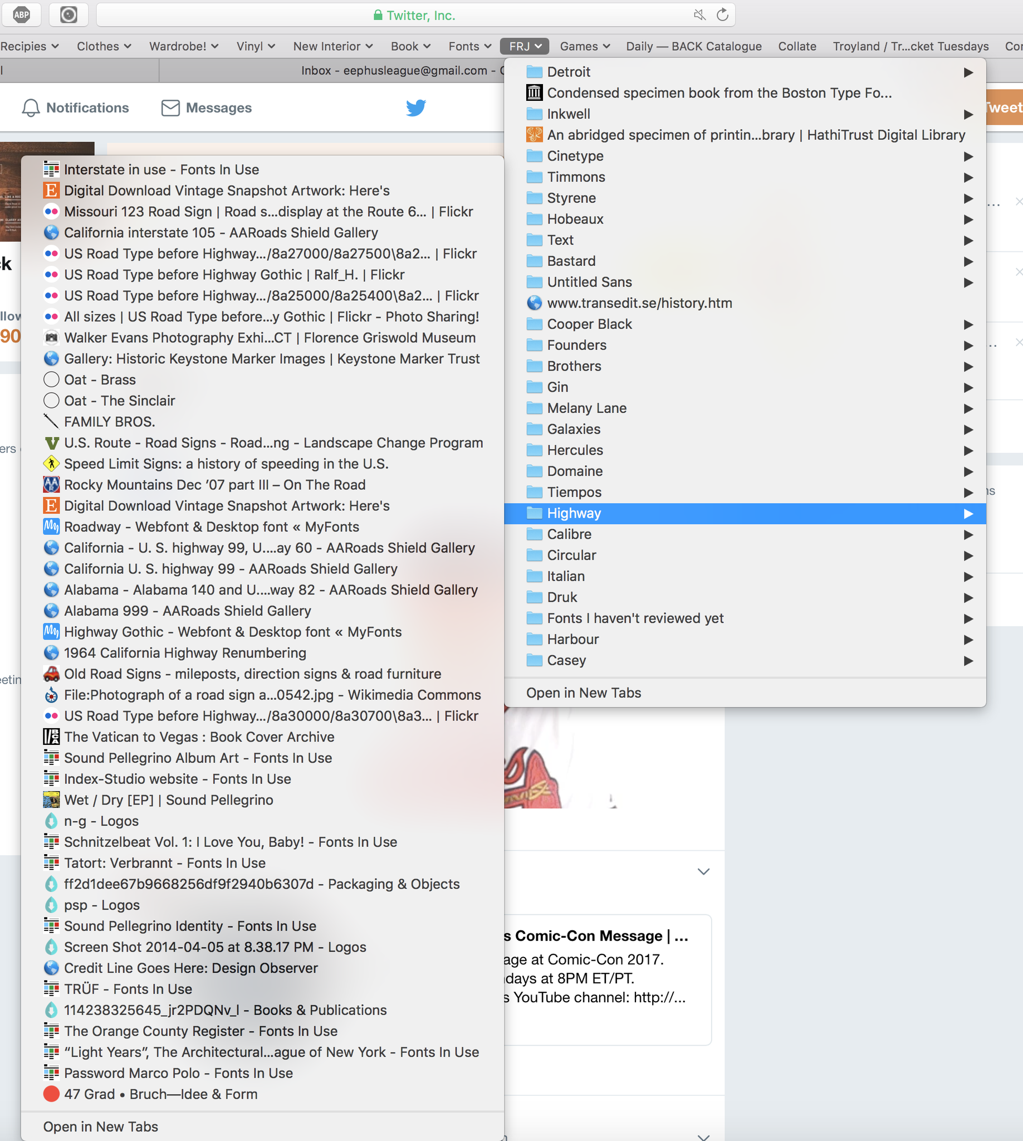Image resolution: width=1023 pixels, height=1141 pixels.
Task: Open the Wardrobe! bookmarks dropdown
Action: pyautogui.click(x=183, y=46)
